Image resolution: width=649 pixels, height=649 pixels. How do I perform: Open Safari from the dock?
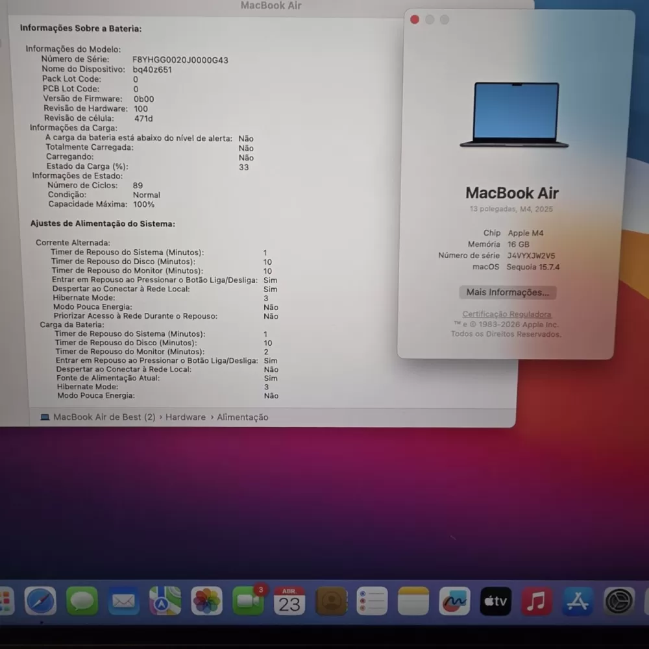point(40,601)
